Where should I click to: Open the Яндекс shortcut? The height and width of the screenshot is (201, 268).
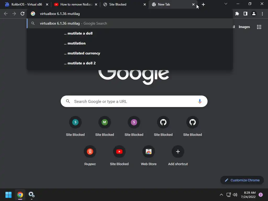(x=90, y=155)
